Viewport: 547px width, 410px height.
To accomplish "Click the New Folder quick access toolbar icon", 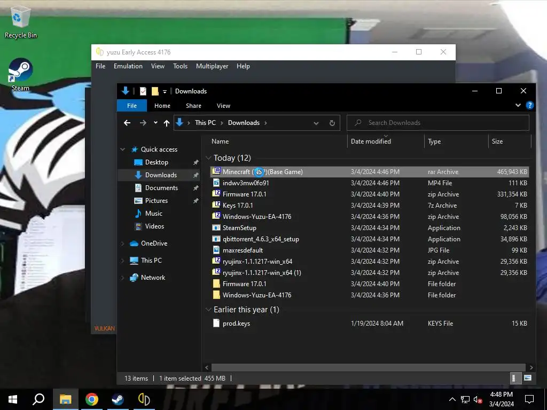I will click(x=155, y=91).
